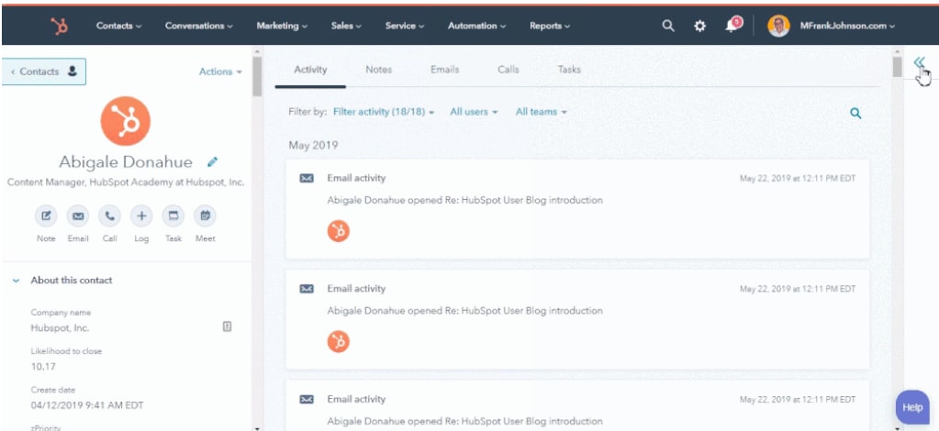Go back via the Contacts button
This screenshot has width=939, height=431.
pos(44,72)
